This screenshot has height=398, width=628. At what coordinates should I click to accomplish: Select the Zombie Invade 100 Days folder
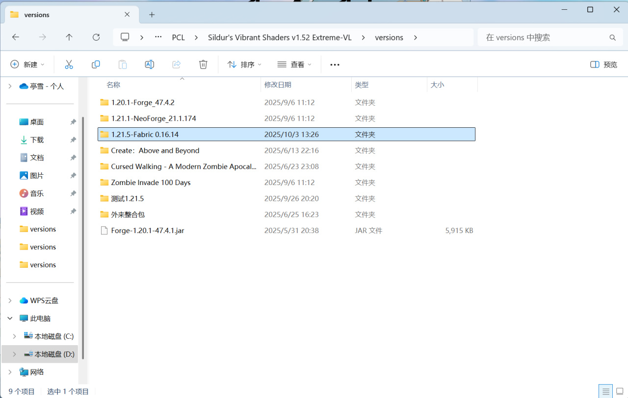point(287,182)
